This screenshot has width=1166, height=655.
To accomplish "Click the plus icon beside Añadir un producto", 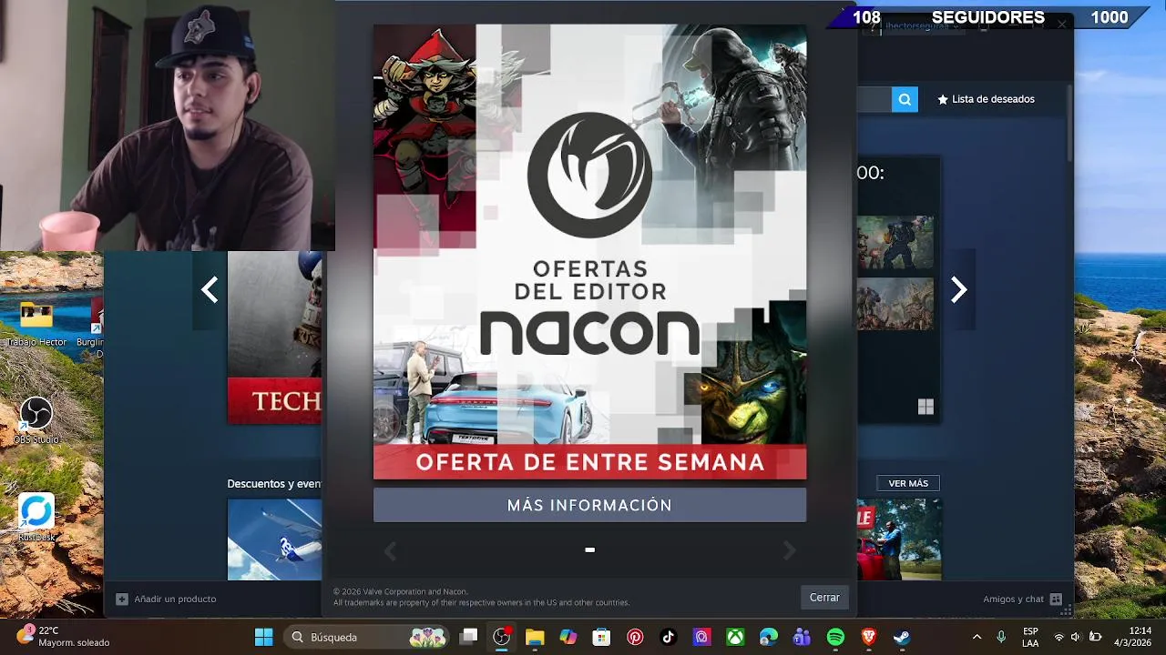I will point(121,599).
